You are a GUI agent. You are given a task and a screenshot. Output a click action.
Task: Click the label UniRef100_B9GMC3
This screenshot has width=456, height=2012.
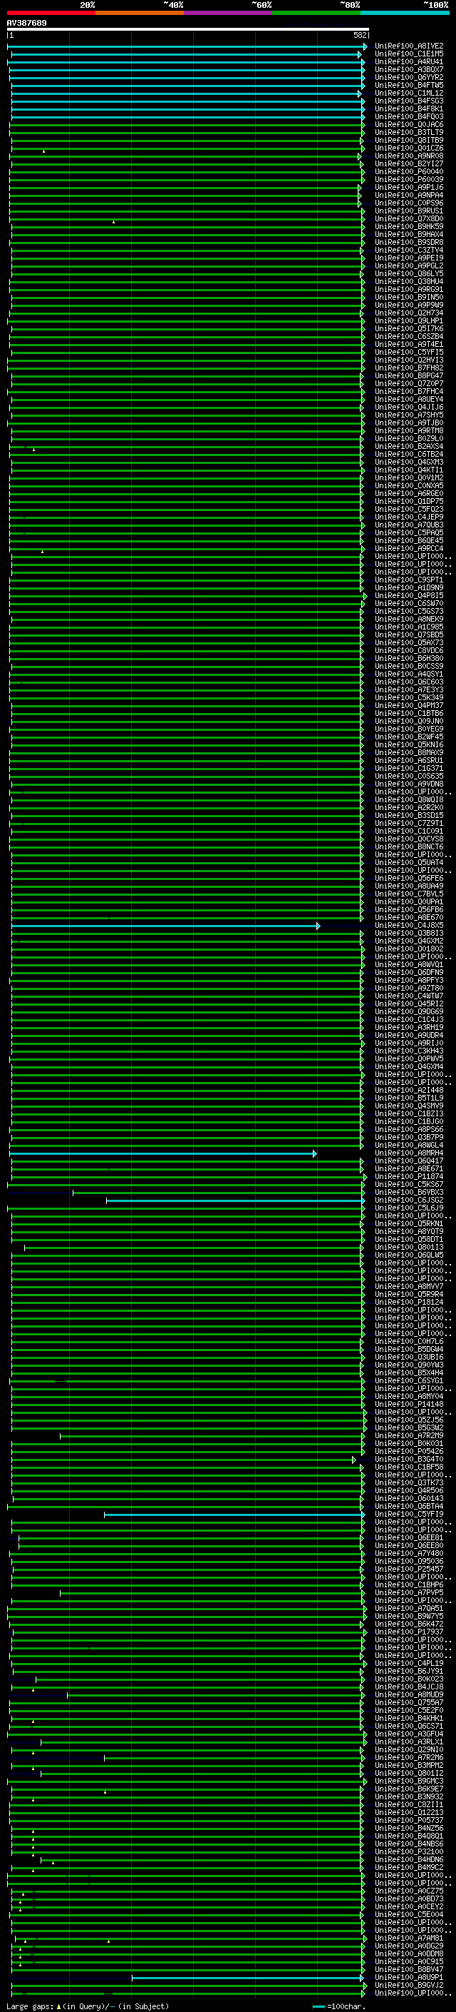[x=408, y=1780]
